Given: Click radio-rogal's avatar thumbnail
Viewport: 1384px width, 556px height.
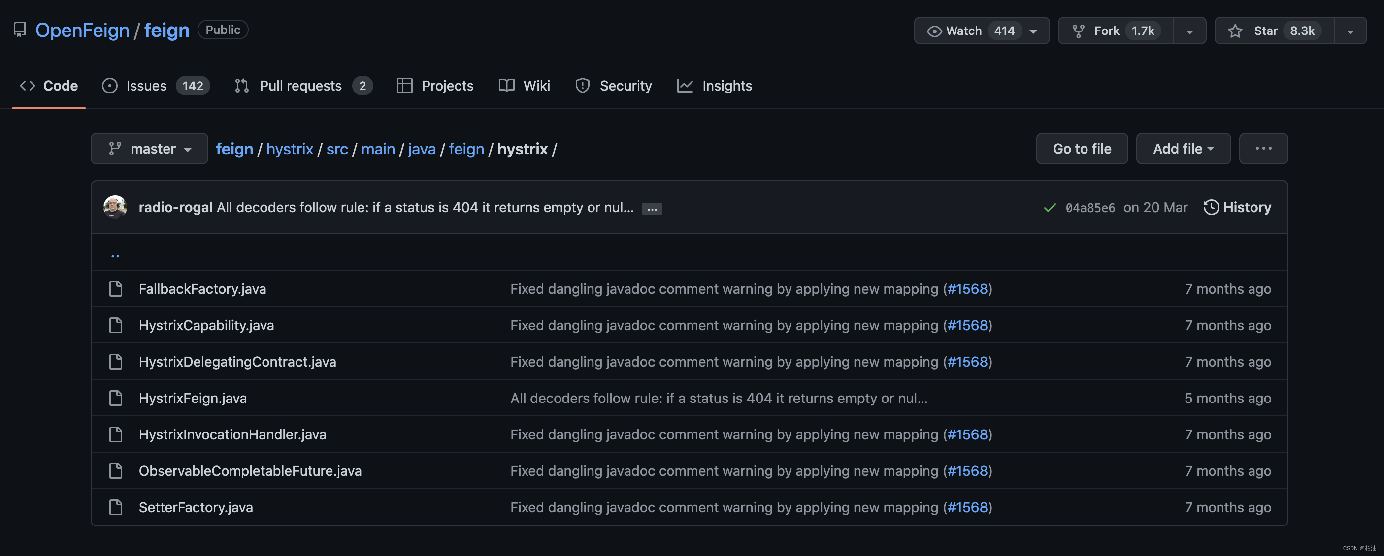Looking at the screenshot, I should click(x=115, y=207).
